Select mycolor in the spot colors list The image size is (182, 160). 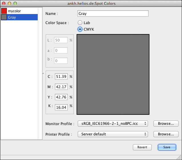19,11
